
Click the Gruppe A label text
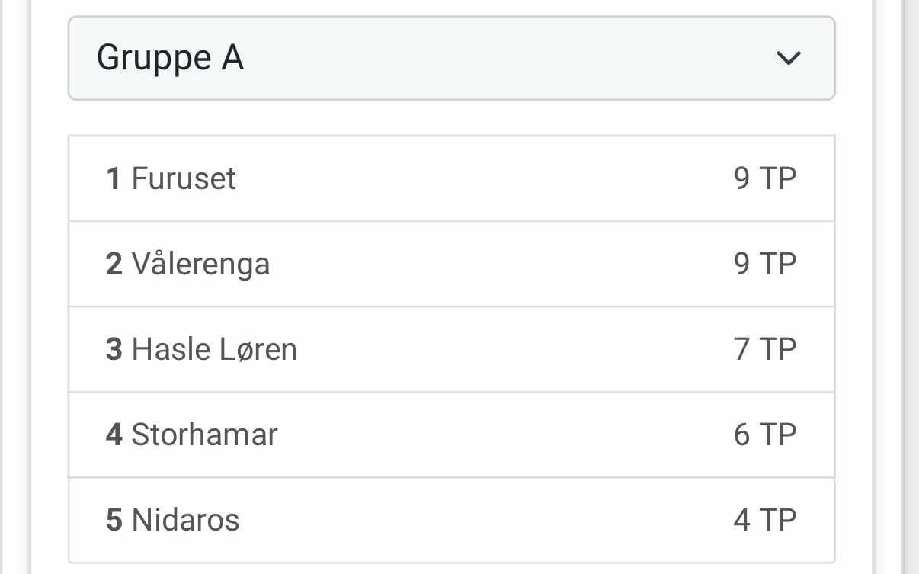click(170, 58)
